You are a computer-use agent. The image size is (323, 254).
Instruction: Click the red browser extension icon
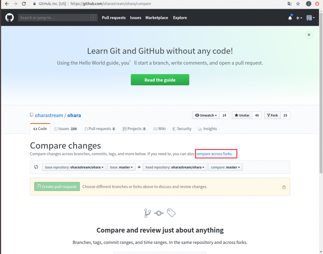point(317,4)
